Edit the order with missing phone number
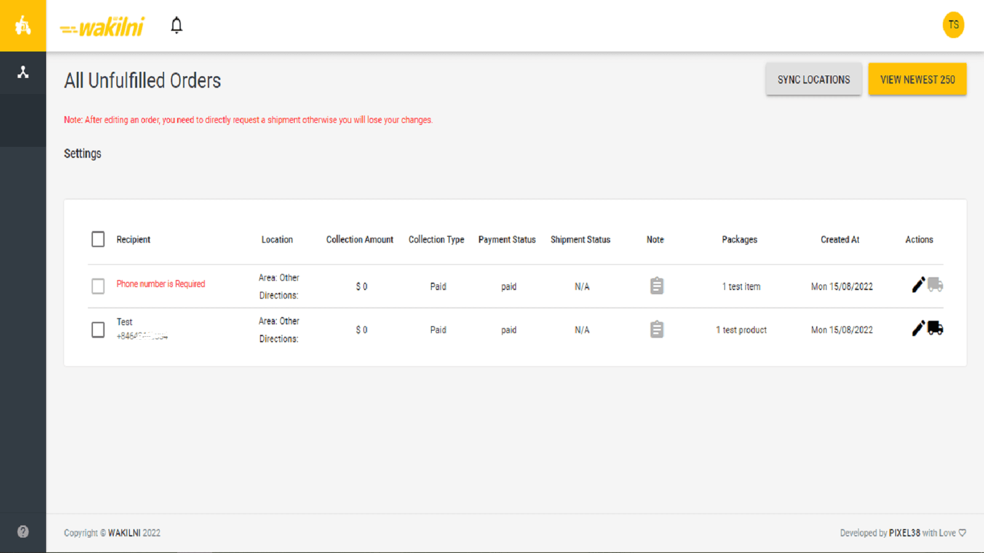The image size is (984, 553). 918,284
